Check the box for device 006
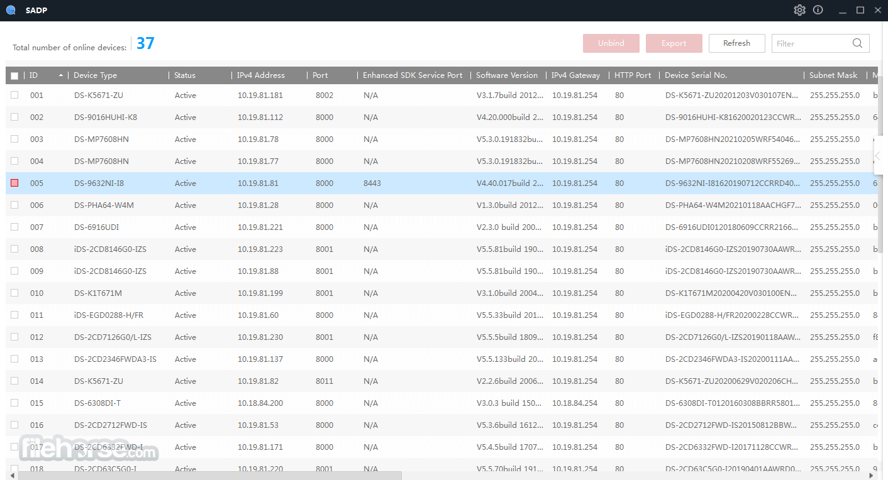Viewport: 888px width, 480px height. pyautogui.click(x=14, y=205)
